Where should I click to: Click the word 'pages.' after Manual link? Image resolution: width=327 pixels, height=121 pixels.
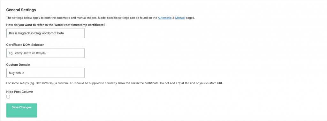pyautogui.click(x=190, y=18)
